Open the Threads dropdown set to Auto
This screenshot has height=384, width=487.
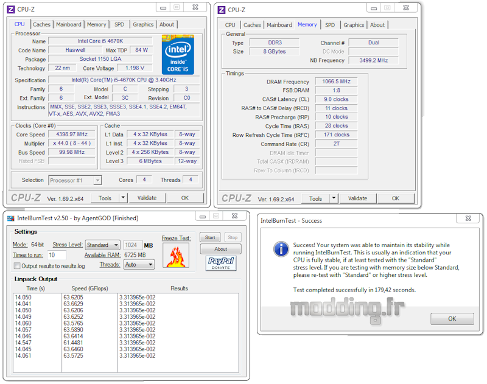pos(139,265)
